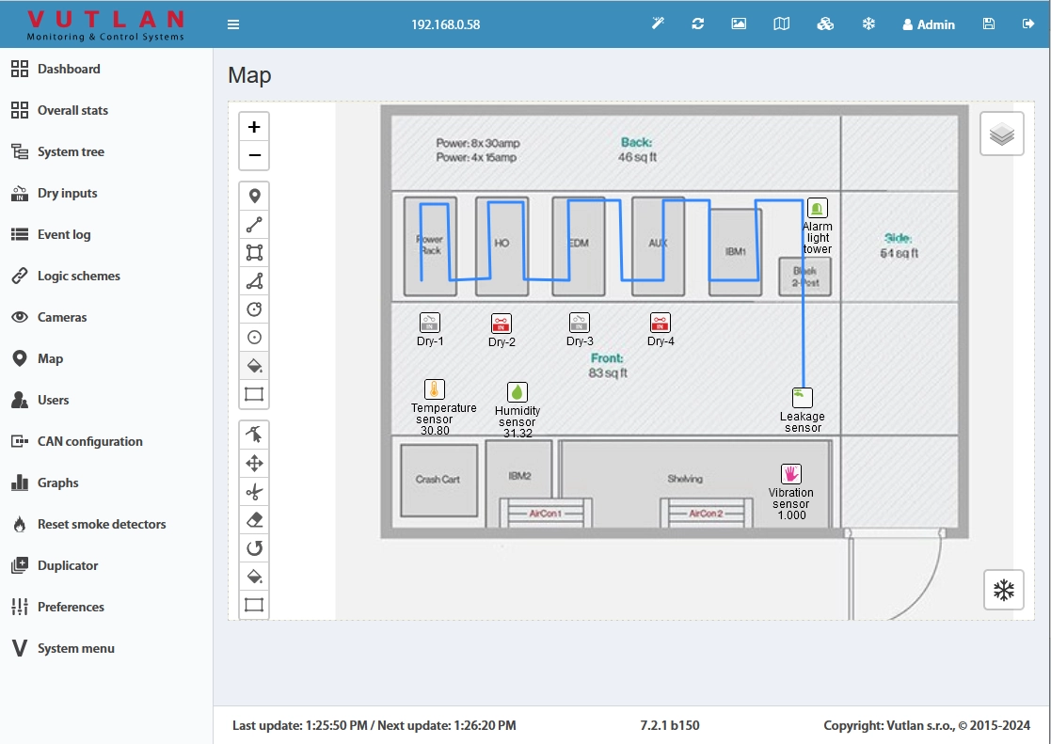Click the 7.2.1 b150 version text
Image resolution: width=1051 pixels, height=744 pixels.
(670, 725)
